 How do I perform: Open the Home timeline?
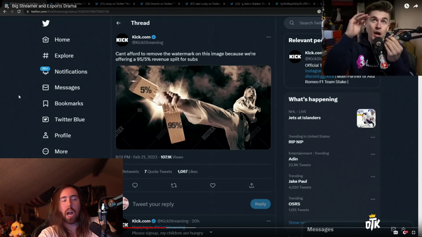56,39
